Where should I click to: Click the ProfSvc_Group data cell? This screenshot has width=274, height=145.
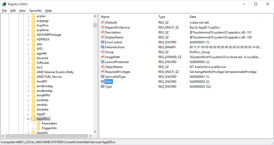200,52
